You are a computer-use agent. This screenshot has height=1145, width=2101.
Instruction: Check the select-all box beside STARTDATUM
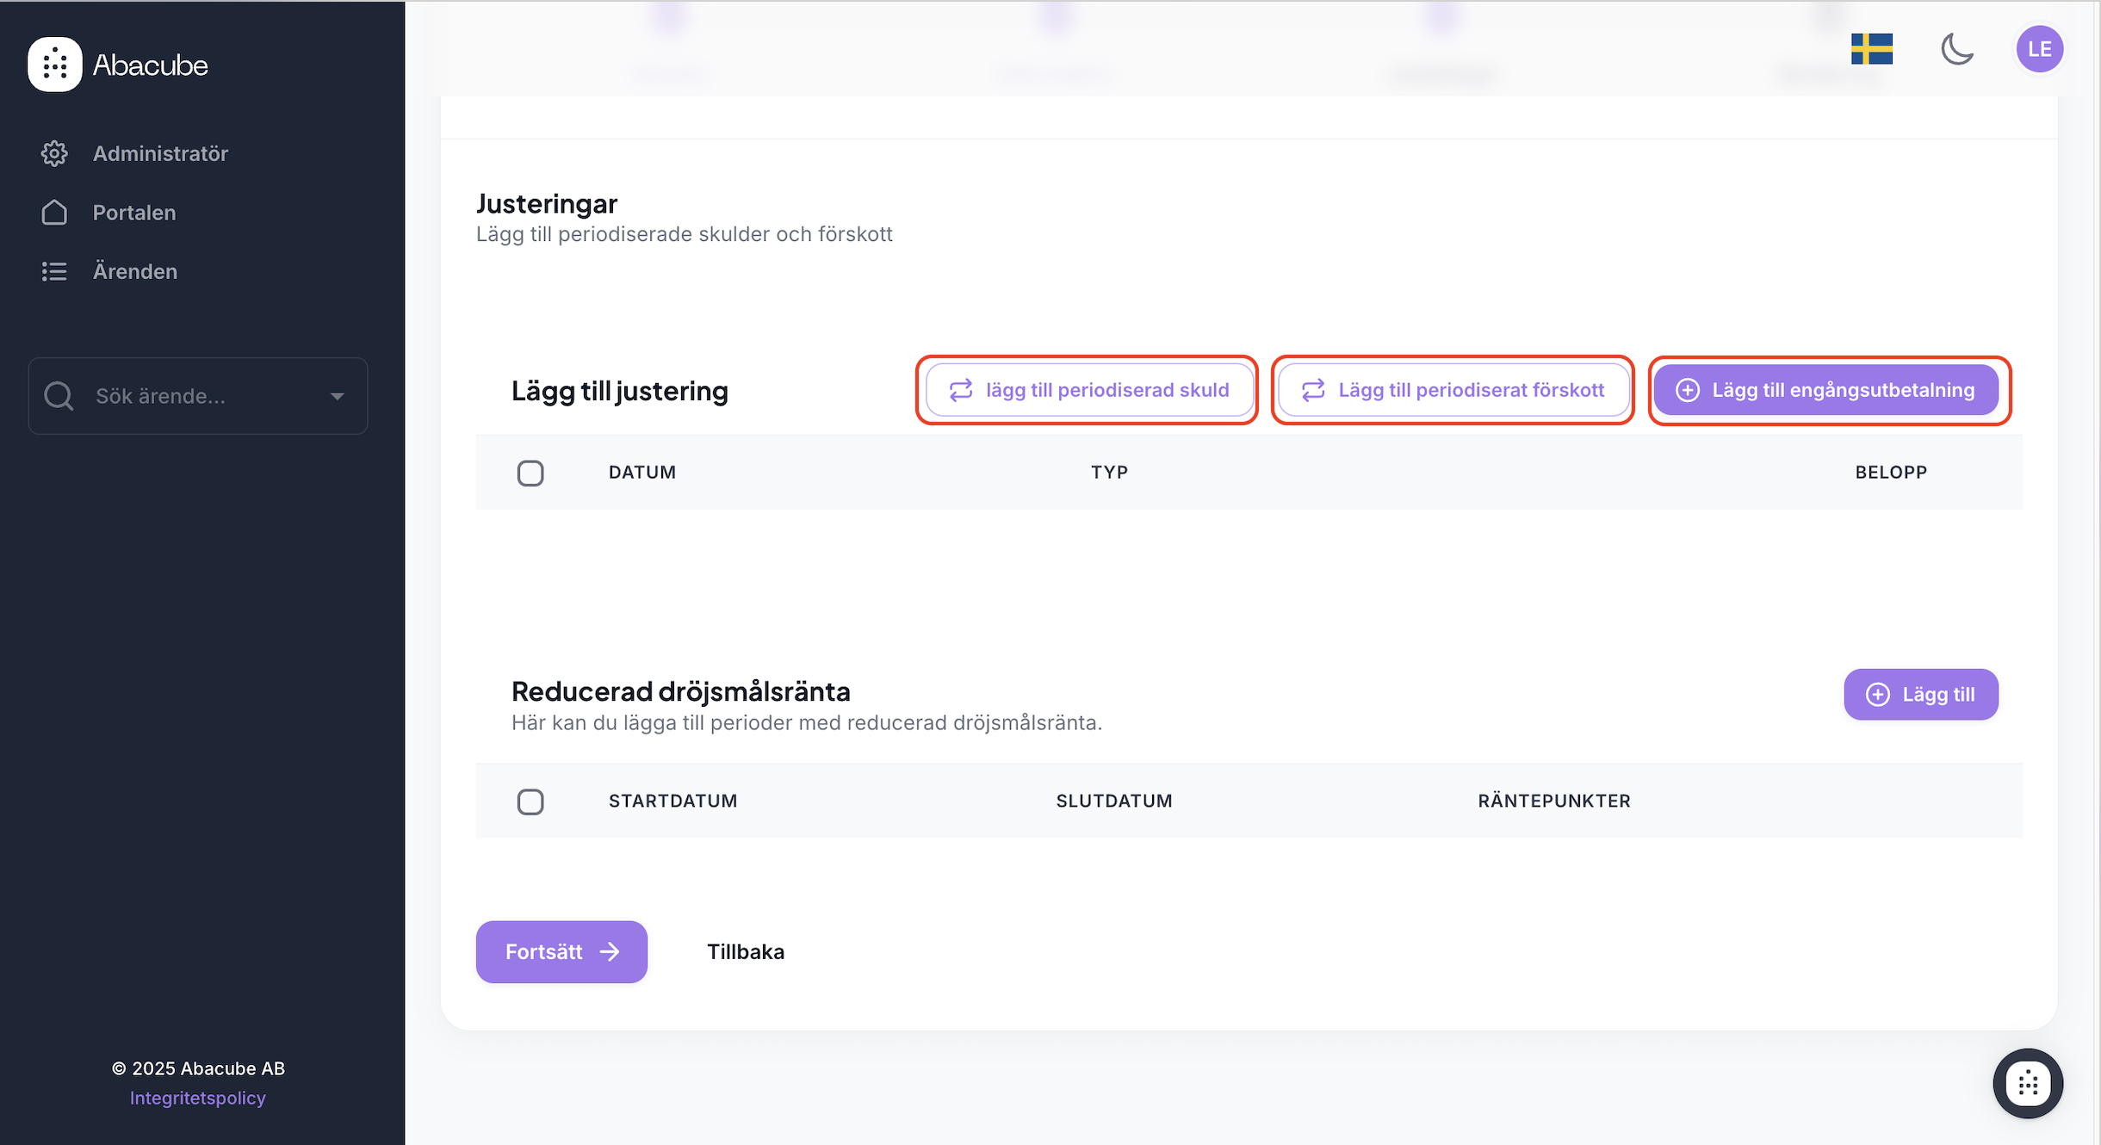pyautogui.click(x=530, y=801)
